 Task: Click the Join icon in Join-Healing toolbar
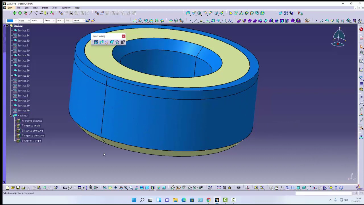coord(96,42)
